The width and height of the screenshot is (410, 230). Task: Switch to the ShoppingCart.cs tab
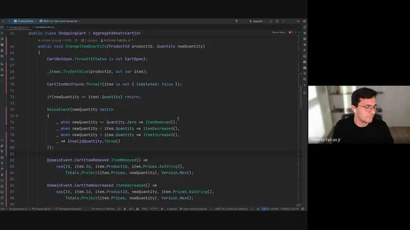click(18, 27)
